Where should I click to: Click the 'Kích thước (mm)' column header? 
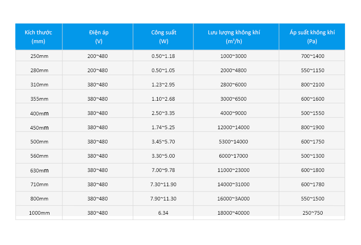pos(39,37)
